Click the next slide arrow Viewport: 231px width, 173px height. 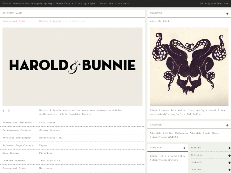9,110
